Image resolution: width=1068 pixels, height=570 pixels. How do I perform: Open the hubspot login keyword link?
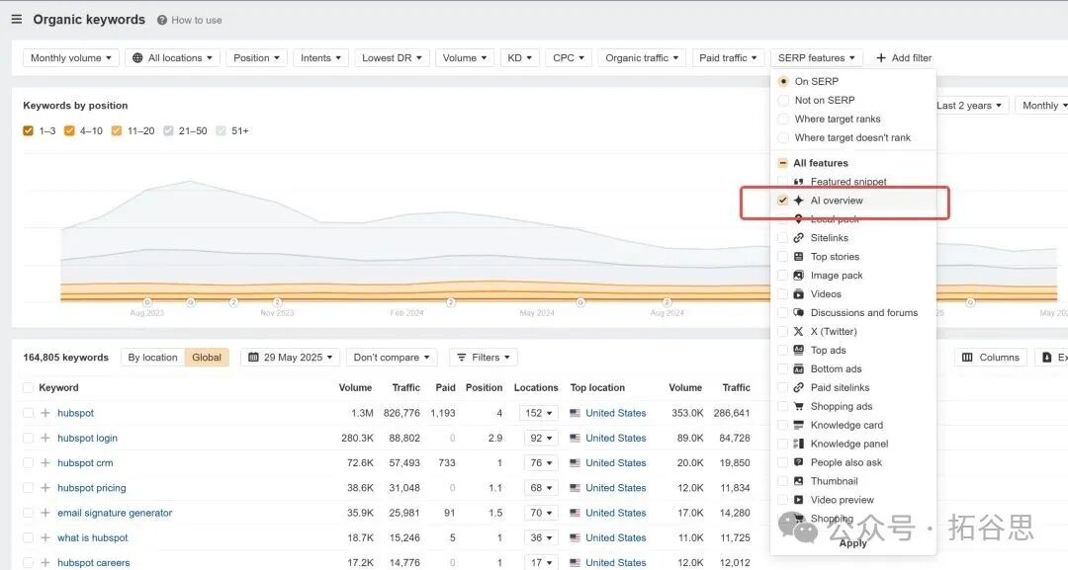tap(87, 438)
